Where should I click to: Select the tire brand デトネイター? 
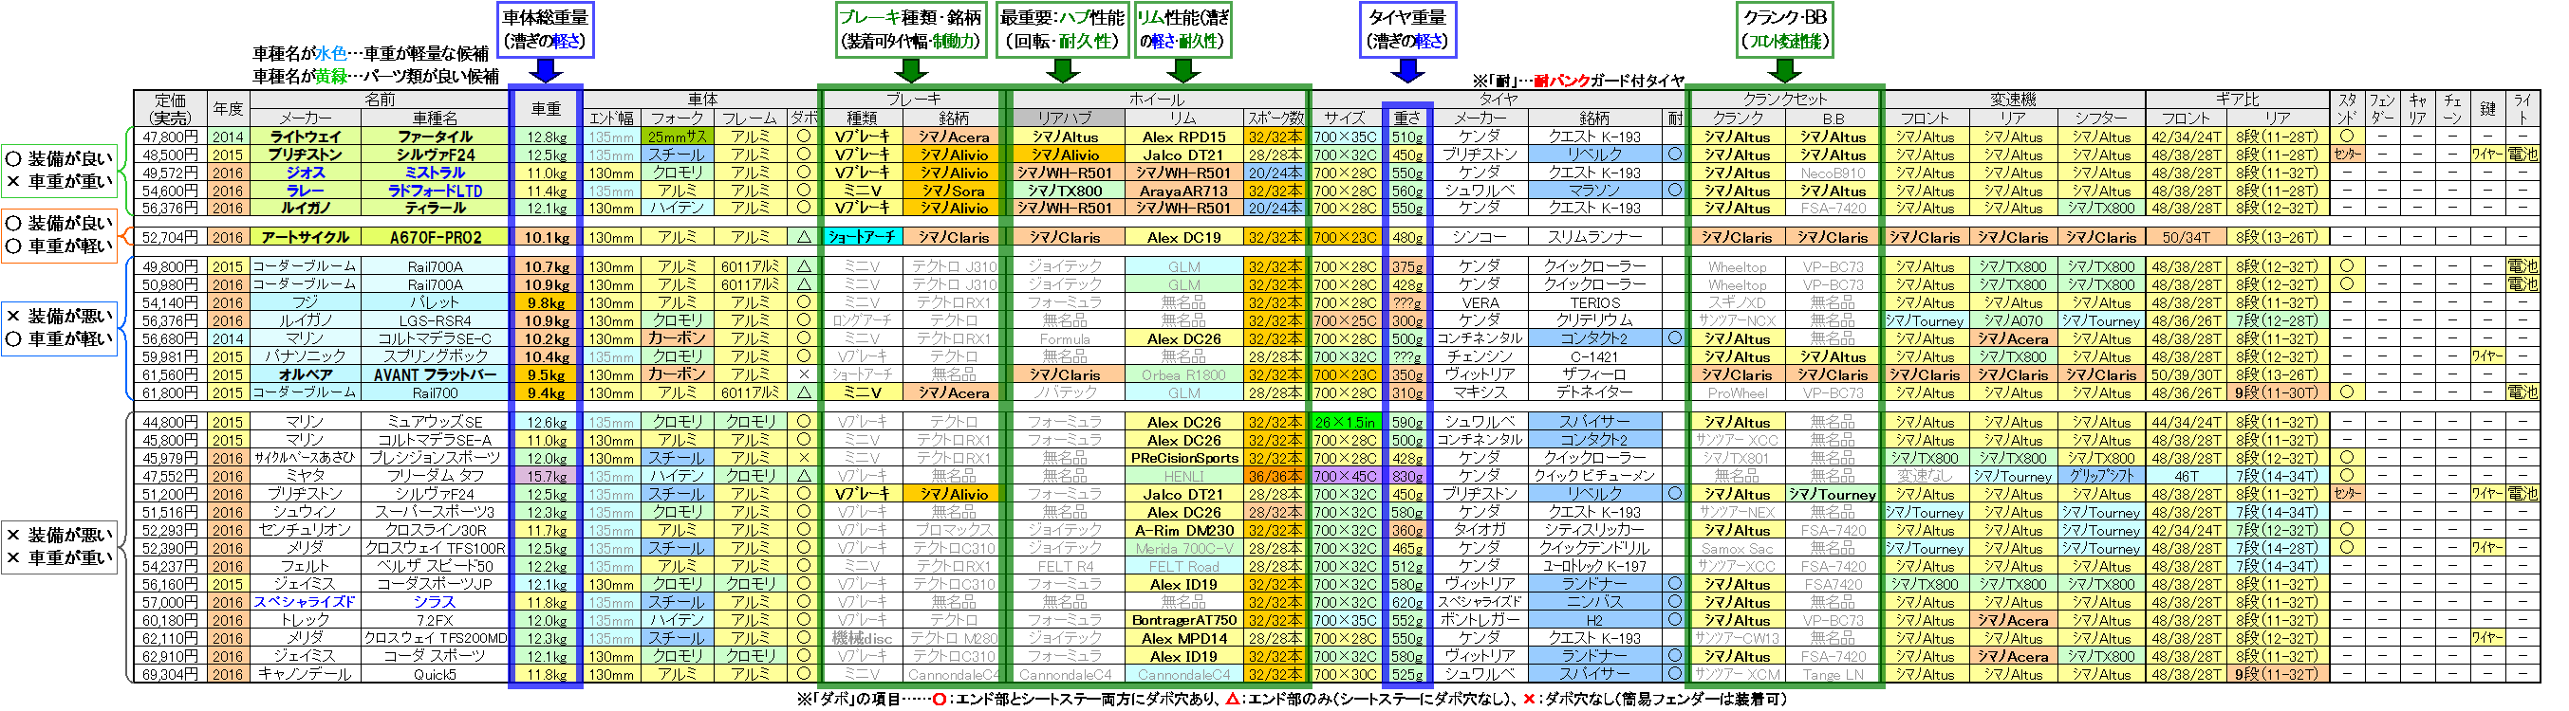point(1593,392)
